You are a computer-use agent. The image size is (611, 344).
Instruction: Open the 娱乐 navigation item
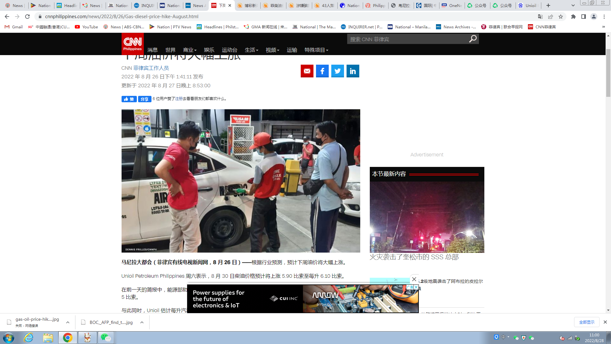click(209, 50)
